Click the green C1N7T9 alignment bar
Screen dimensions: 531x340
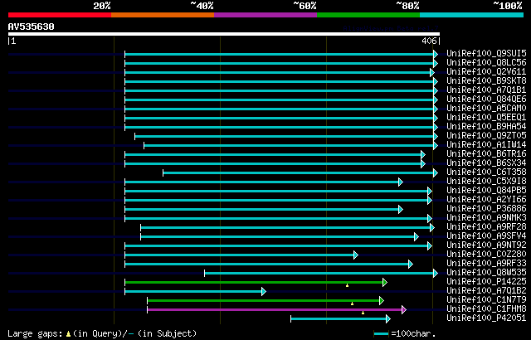coord(264,300)
